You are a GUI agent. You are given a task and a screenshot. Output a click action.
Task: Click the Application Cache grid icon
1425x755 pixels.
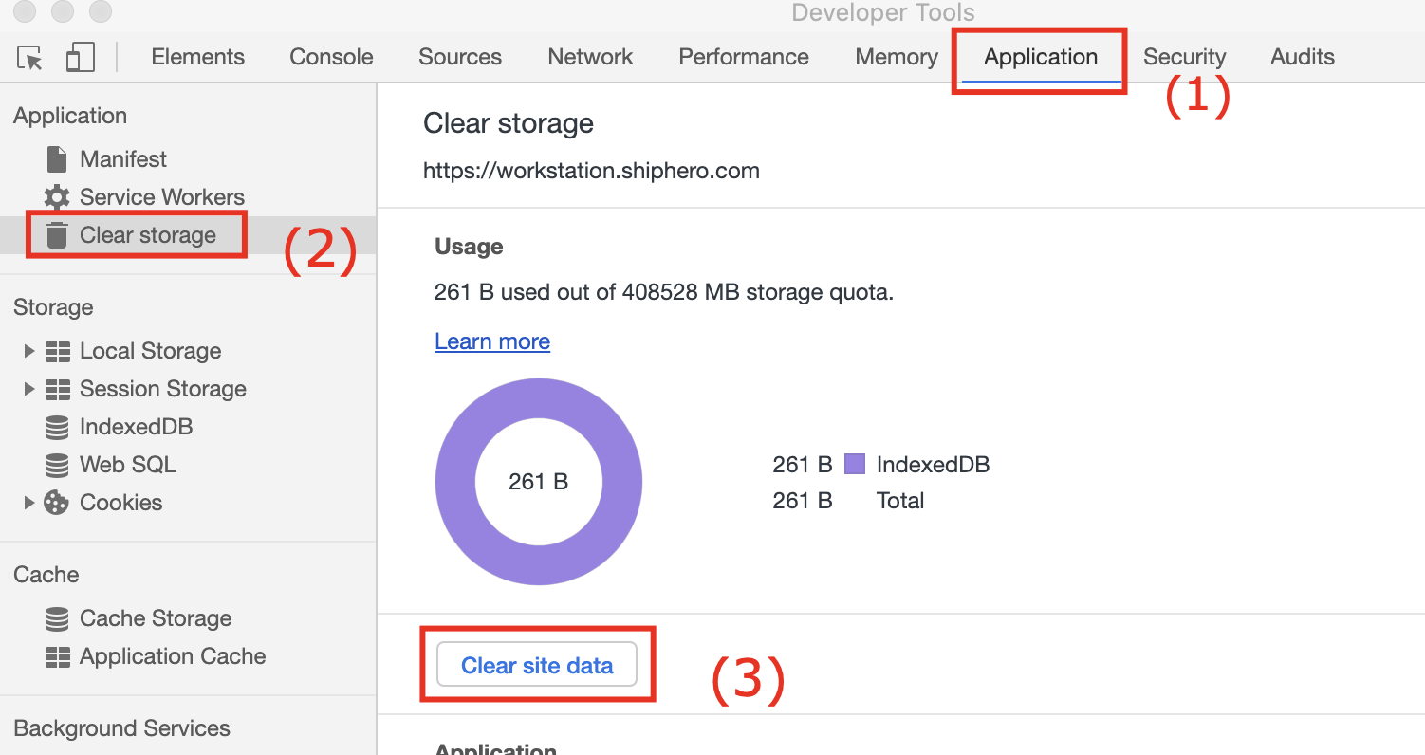(57, 656)
